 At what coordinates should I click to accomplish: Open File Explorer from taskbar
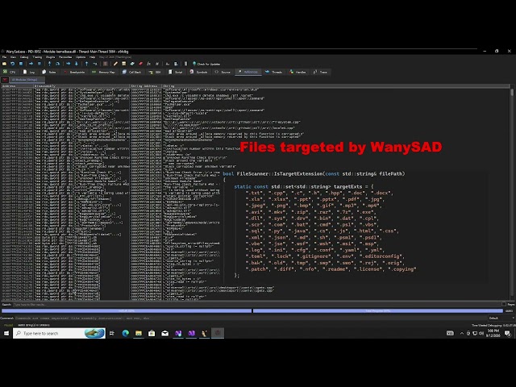click(x=139, y=333)
